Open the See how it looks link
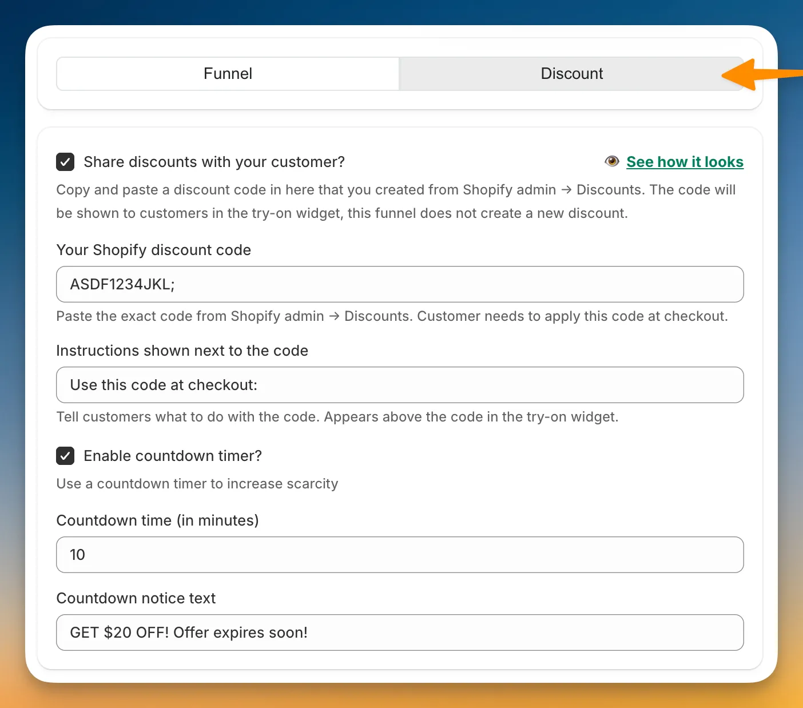 pos(685,162)
